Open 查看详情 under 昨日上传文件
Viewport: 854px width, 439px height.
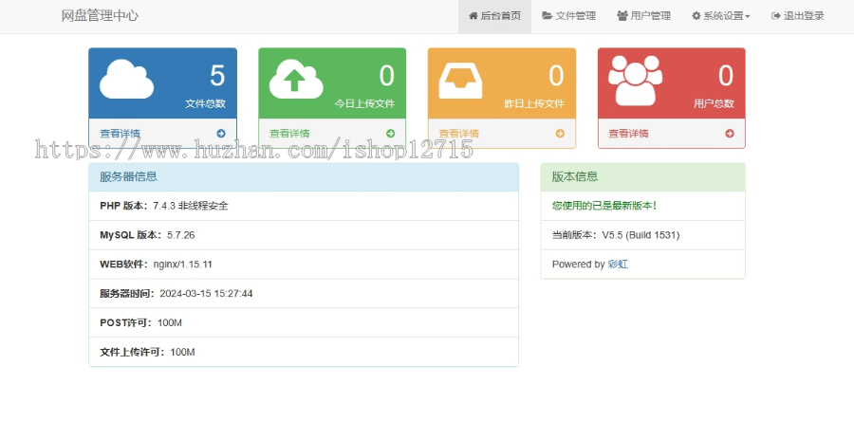point(458,134)
